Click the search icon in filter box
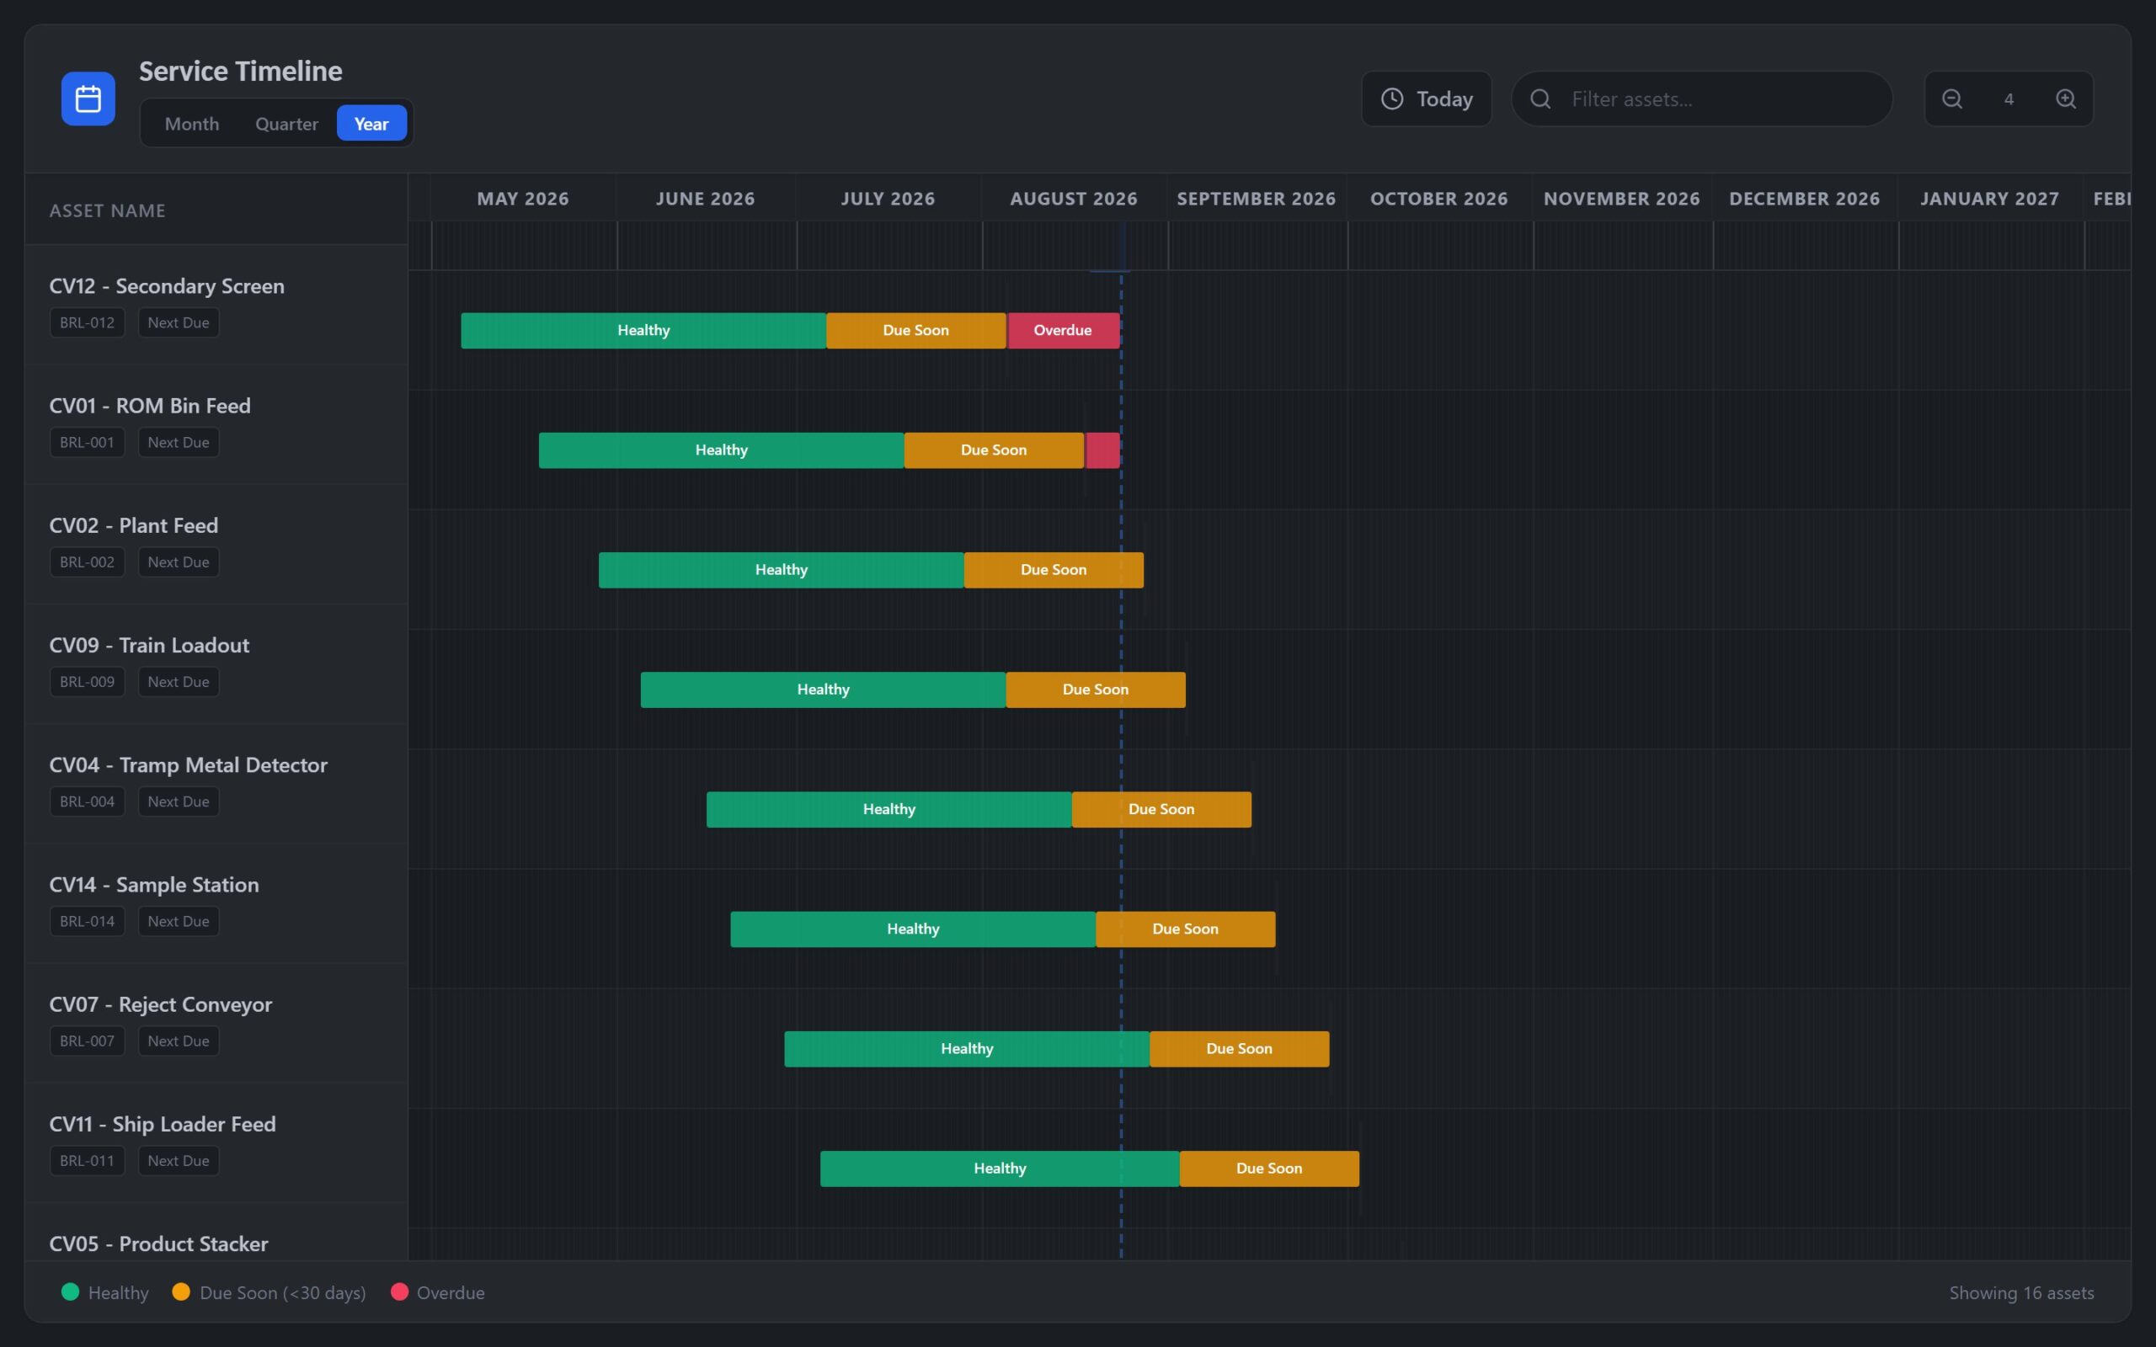The image size is (2156, 1347). [x=1540, y=98]
